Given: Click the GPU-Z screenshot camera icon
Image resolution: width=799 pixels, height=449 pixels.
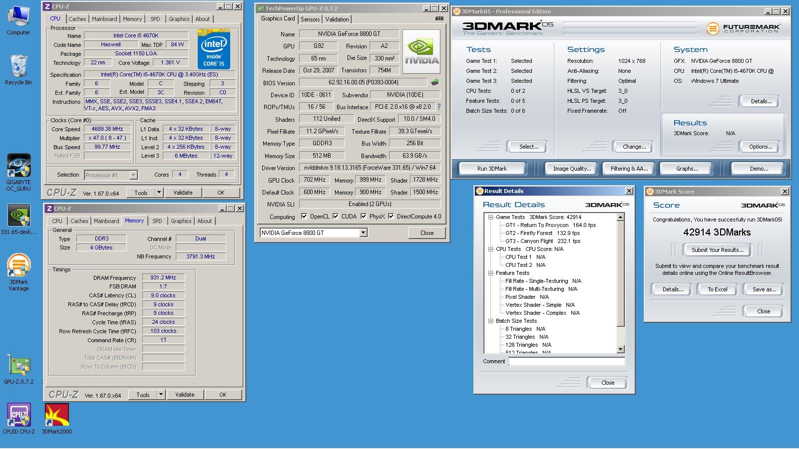Looking at the screenshot, I should [439, 18].
